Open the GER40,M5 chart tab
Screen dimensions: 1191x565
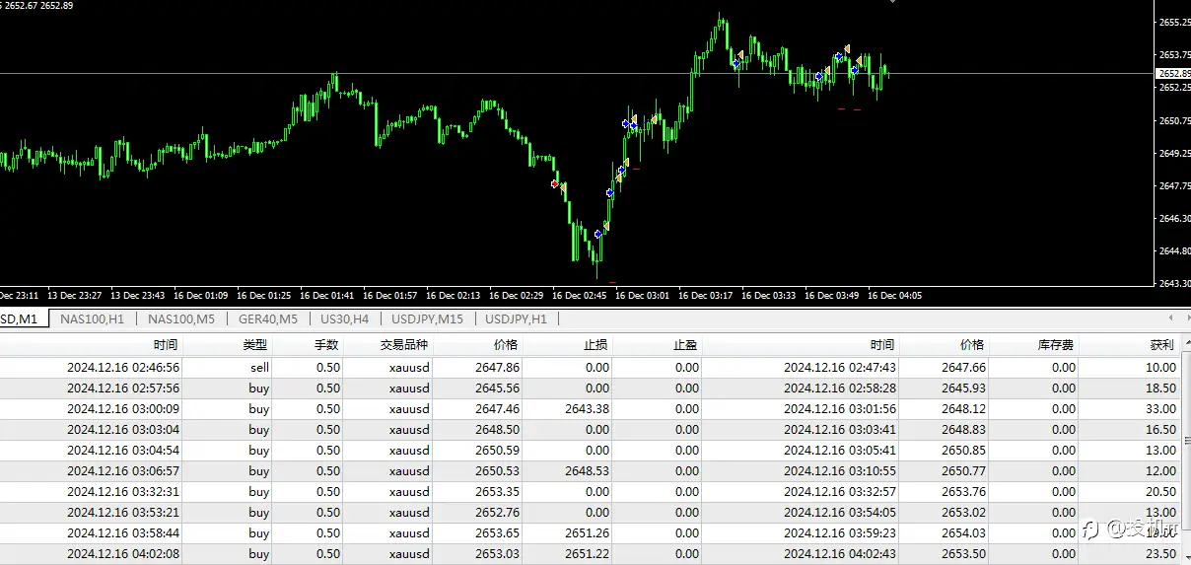(267, 318)
